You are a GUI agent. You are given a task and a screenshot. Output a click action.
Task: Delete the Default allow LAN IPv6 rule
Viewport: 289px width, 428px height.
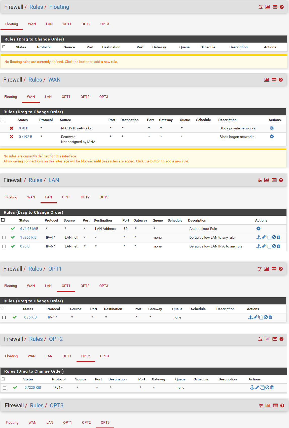click(x=278, y=246)
